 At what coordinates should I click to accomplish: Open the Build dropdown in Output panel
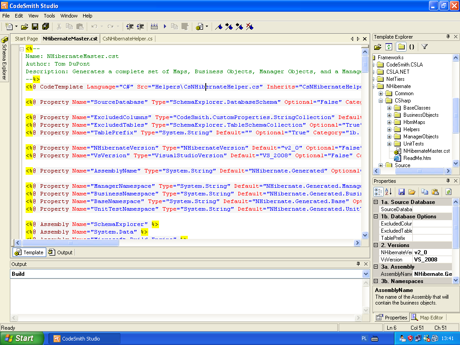(366, 274)
